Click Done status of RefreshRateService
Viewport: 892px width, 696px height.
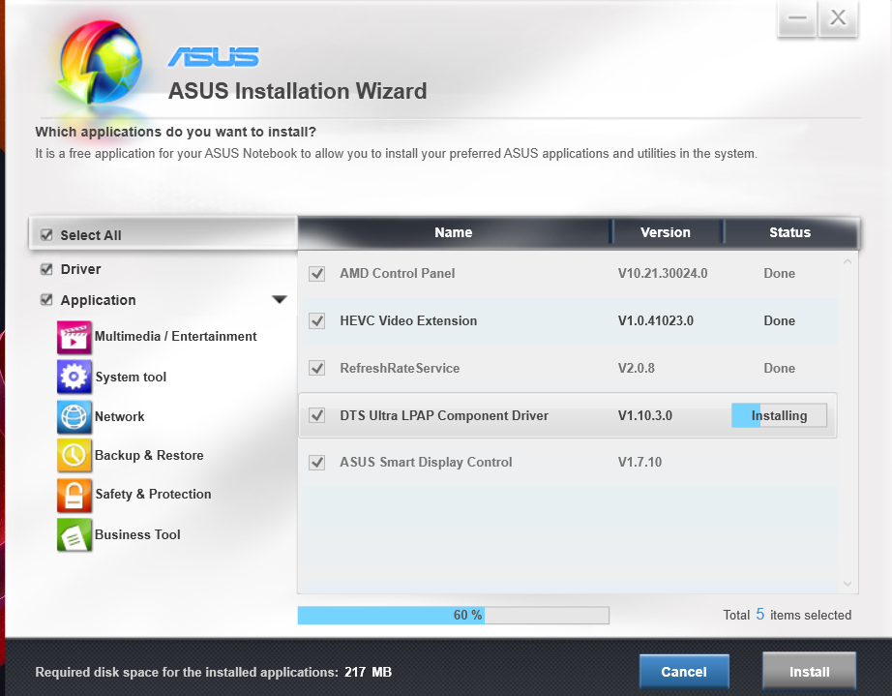780,368
